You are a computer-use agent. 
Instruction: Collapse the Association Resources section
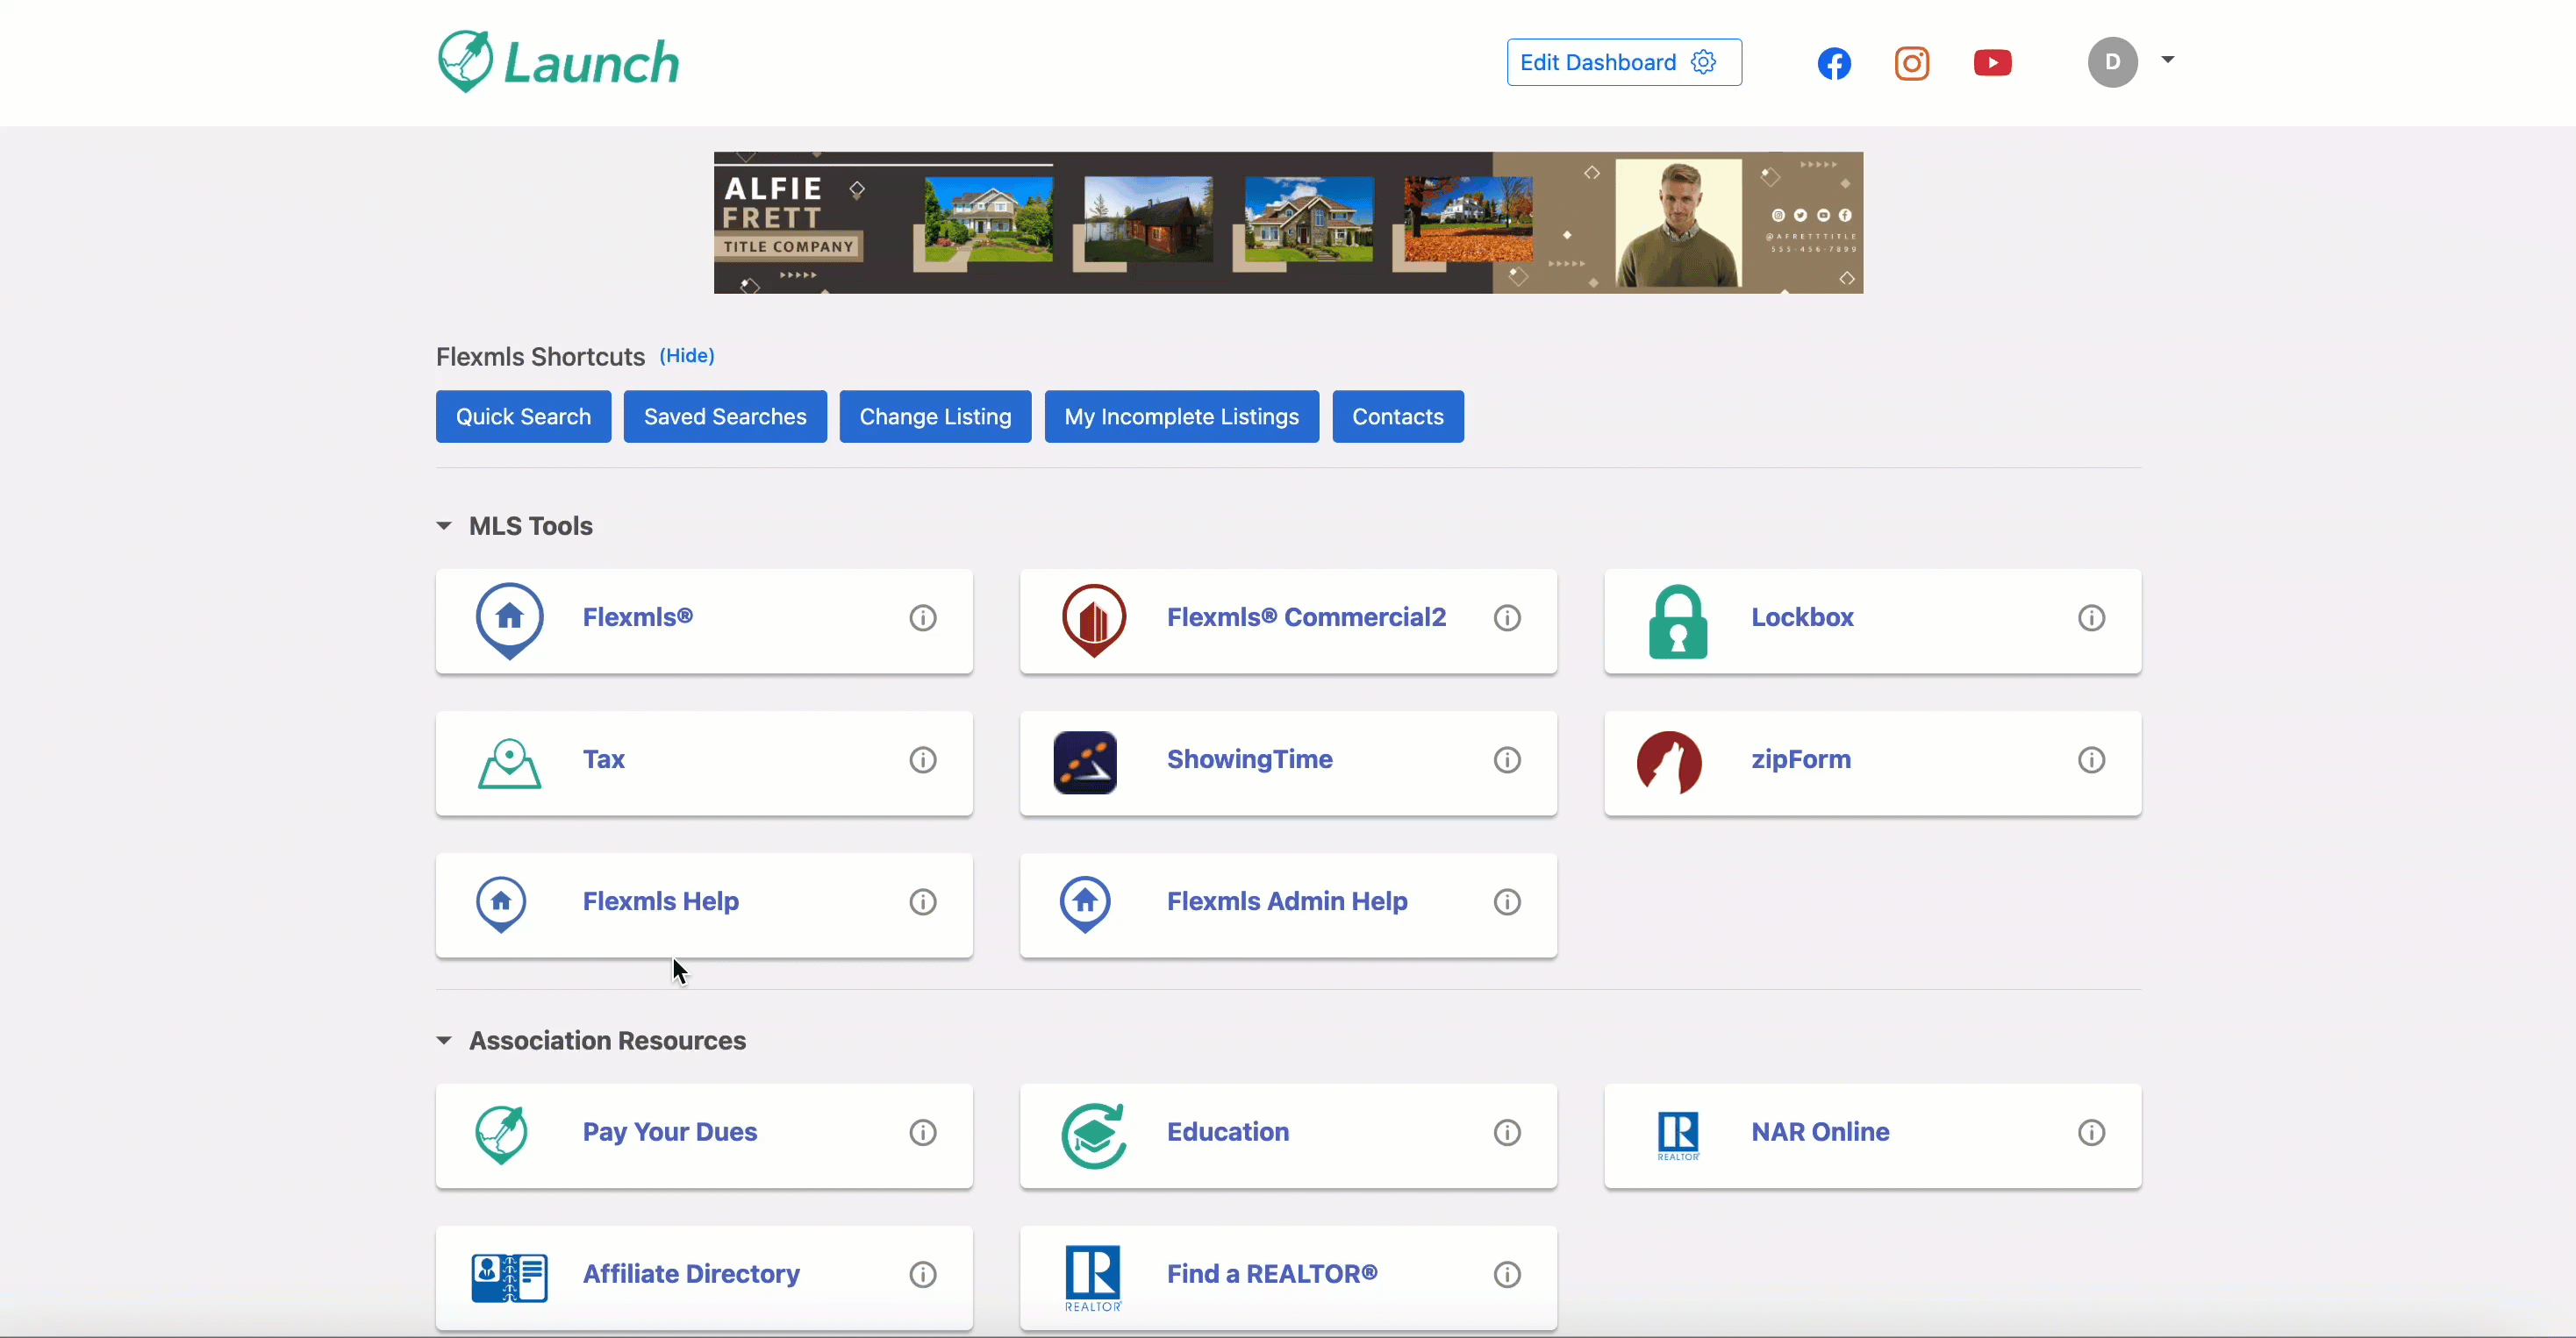(444, 1040)
